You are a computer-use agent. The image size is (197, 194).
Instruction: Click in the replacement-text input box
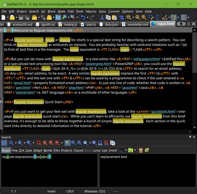point(148,170)
